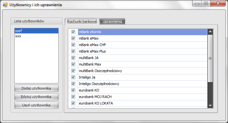Maximize the window
Viewport: 228px width, 123px height.
(206, 4)
